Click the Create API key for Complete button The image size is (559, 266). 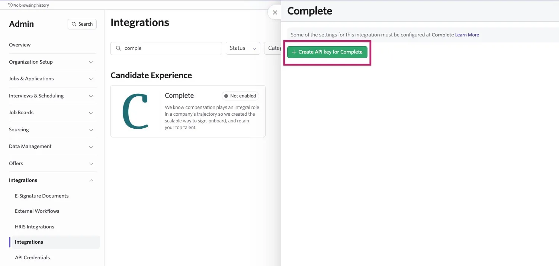coord(327,52)
